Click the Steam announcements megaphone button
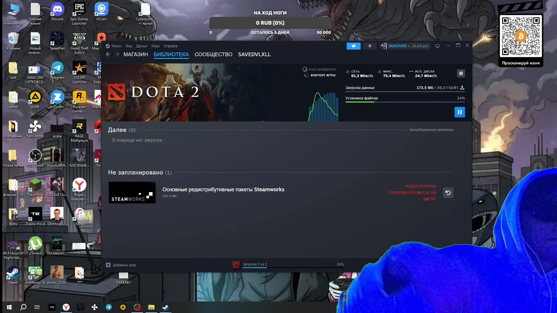The width and height of the screenshot is (557, 313). click(353, 46)
